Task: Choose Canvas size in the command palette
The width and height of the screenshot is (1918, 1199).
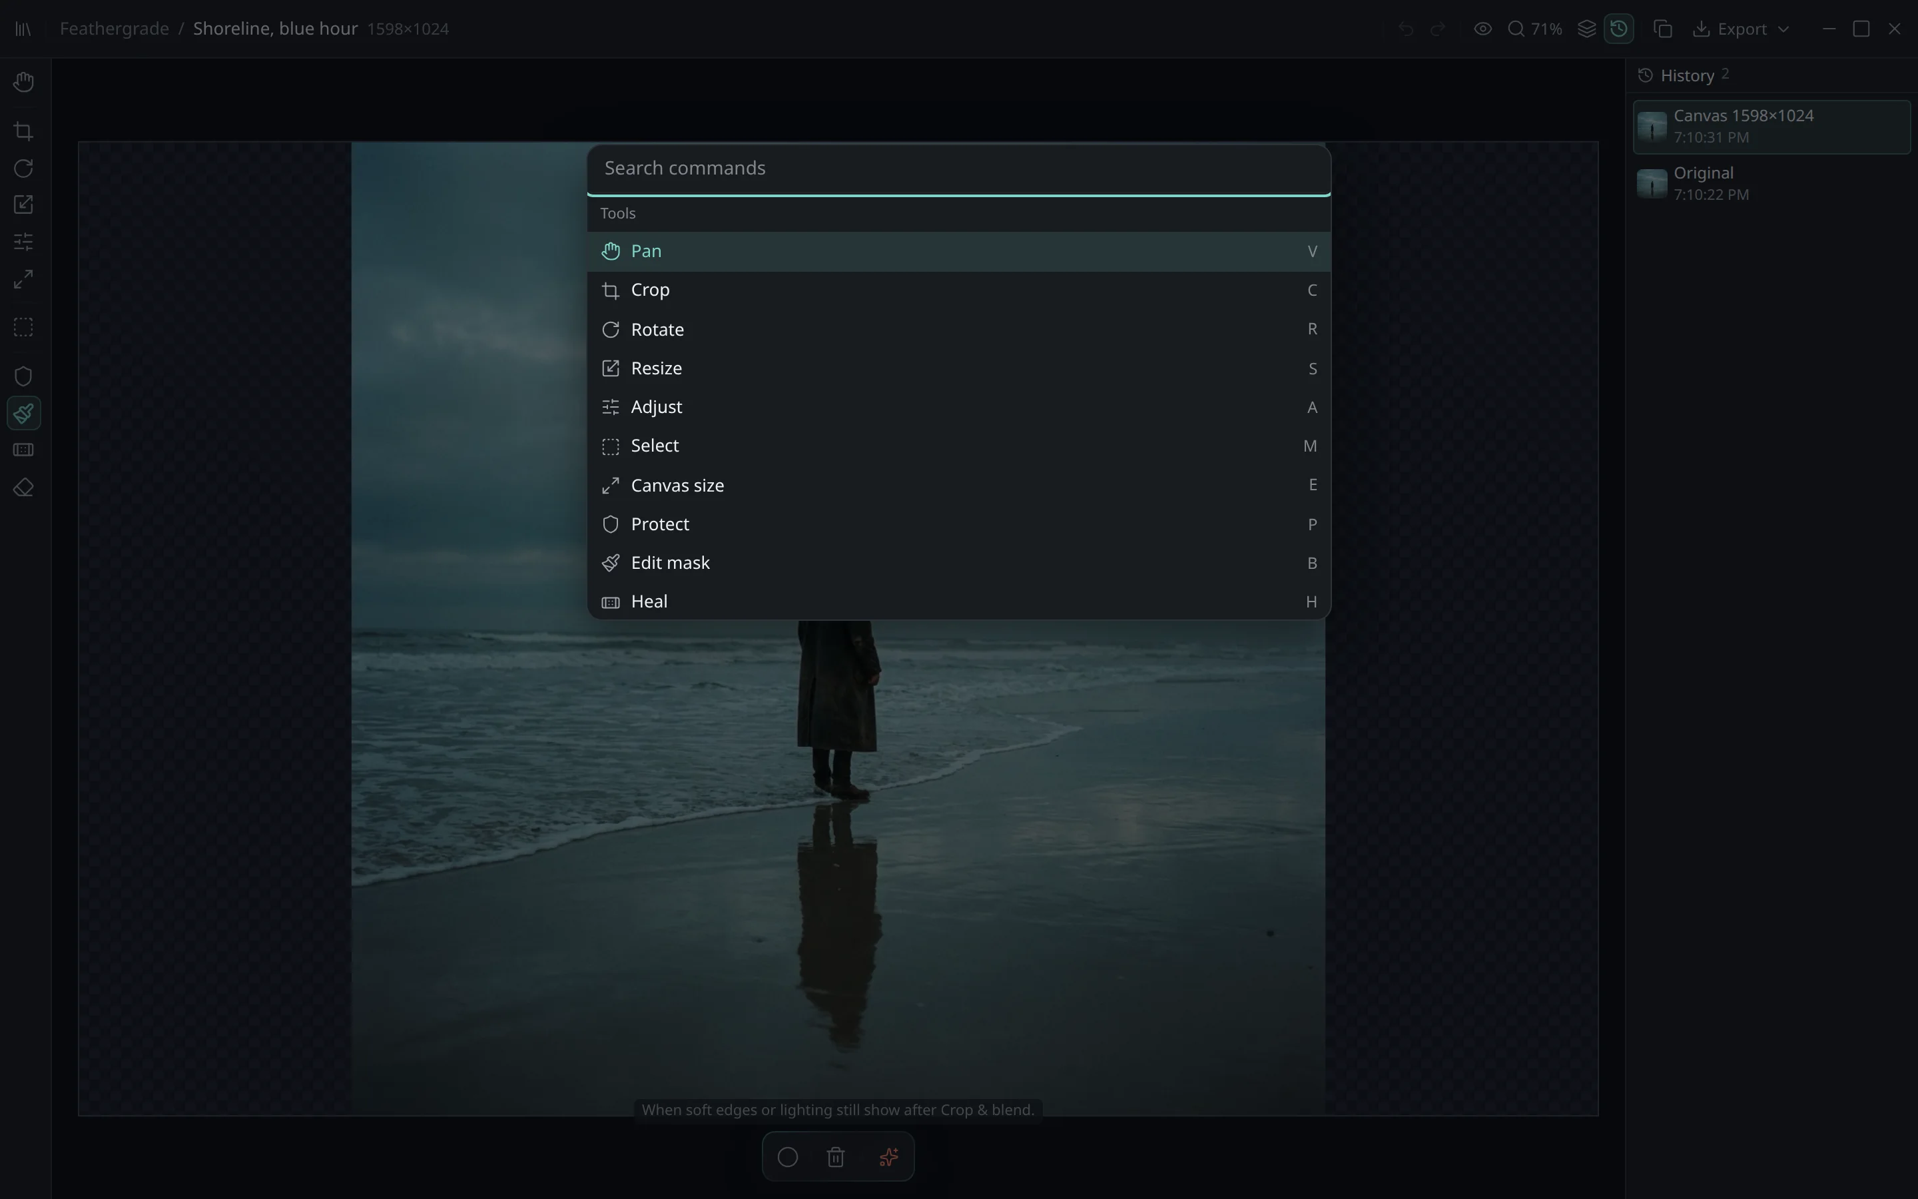Action: [x=958, y=484]
